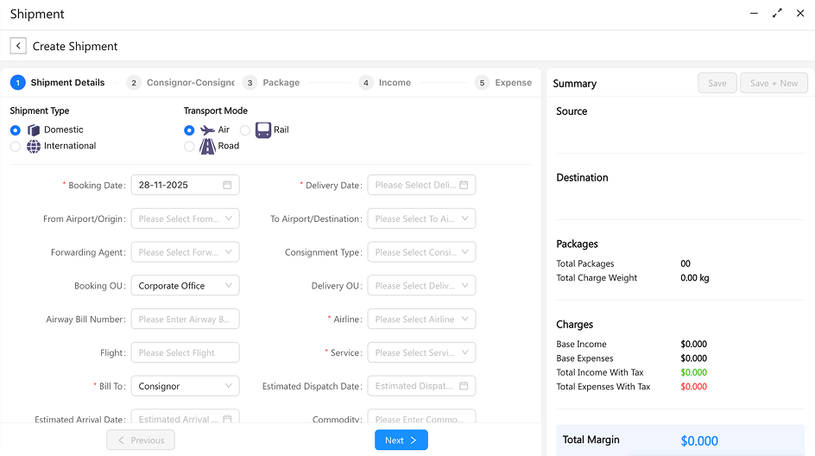Click the Flight input field

pos(185,352)
